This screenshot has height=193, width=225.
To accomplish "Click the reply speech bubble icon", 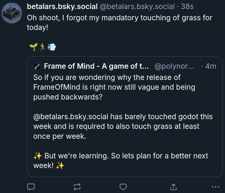I will coord(31,187).
